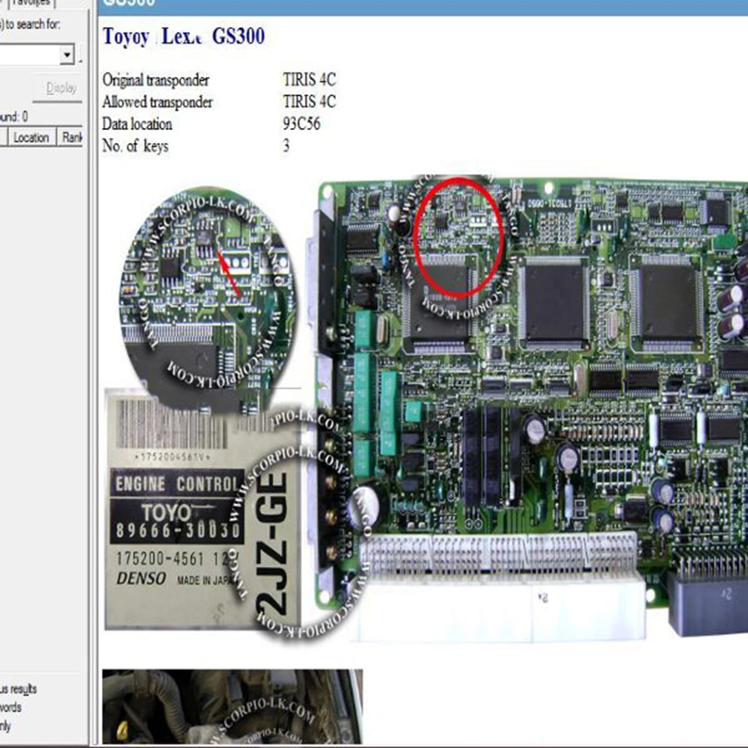This screenshot has height=748, width=748.
Task: Click the engine bay photo at bottom
Action: [233, 707]
